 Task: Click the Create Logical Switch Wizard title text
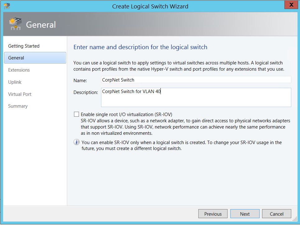(150, 6)
